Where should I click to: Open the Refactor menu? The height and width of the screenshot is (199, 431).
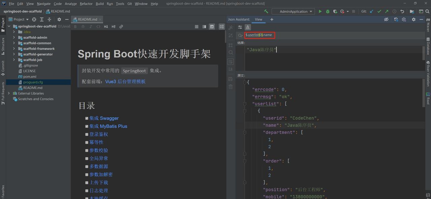click(x=86, y=3)
